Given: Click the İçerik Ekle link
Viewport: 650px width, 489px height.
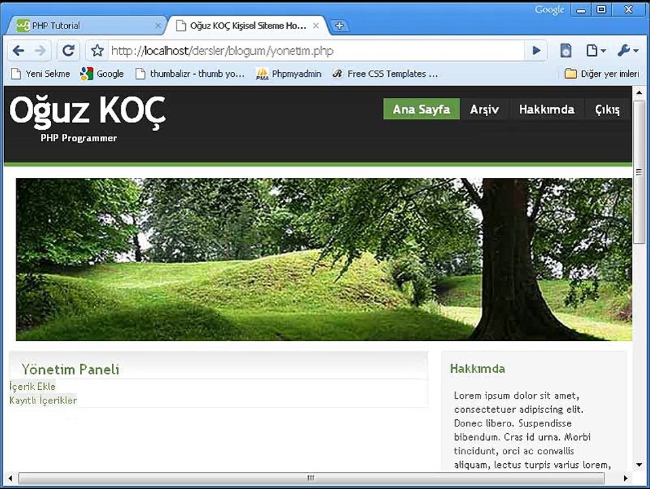Looking at the screenshot, I should pos(33,386).
